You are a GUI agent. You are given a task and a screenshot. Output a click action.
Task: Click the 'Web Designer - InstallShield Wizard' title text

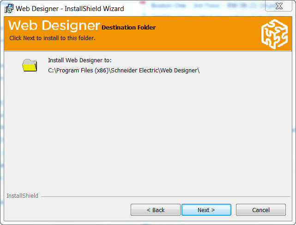[x=70, y=9]
